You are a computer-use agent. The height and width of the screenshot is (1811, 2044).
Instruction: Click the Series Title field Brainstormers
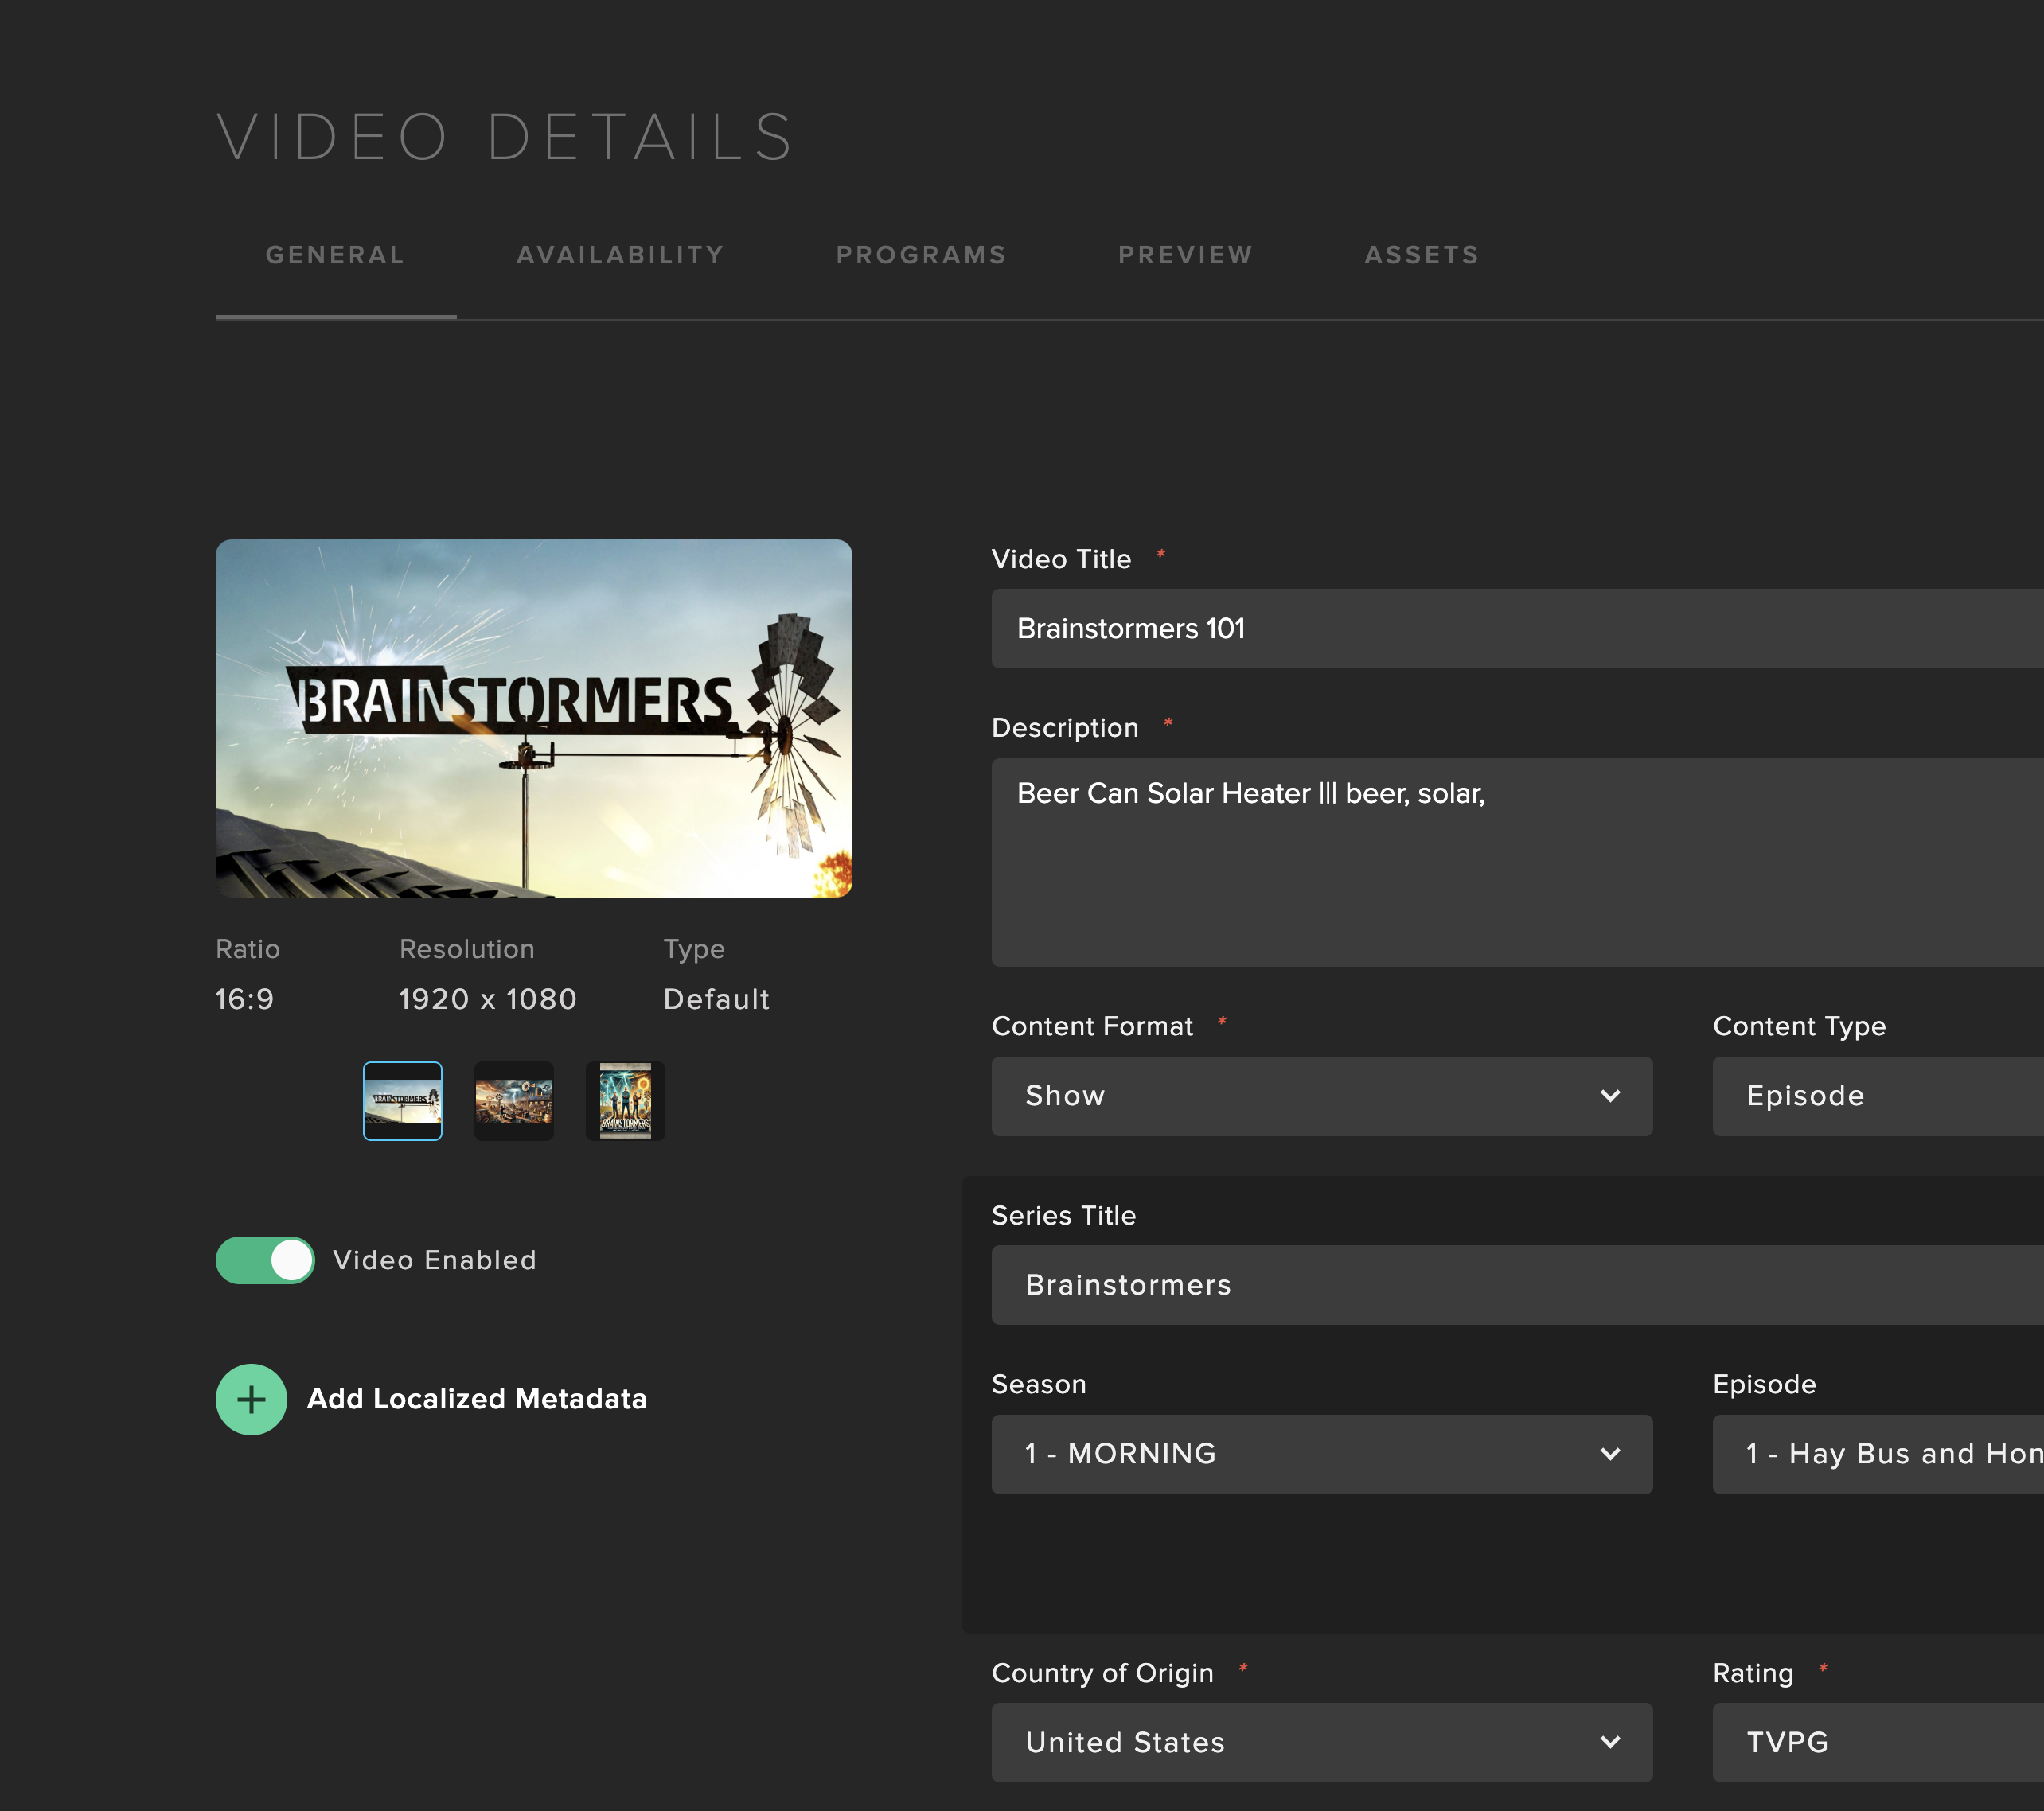tap(1517, 1285)
